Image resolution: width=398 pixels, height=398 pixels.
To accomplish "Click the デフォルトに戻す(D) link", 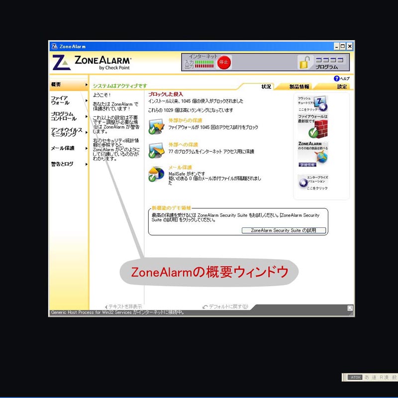I will 225,306.
